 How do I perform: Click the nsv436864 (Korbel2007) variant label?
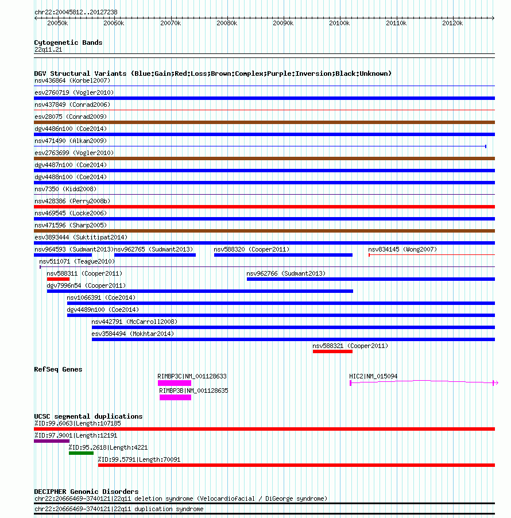(x=72, y=80)
